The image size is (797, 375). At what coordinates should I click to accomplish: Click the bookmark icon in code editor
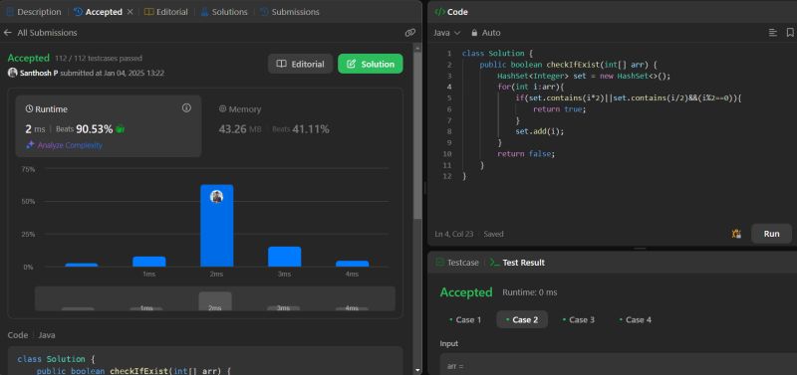[790, 33]
